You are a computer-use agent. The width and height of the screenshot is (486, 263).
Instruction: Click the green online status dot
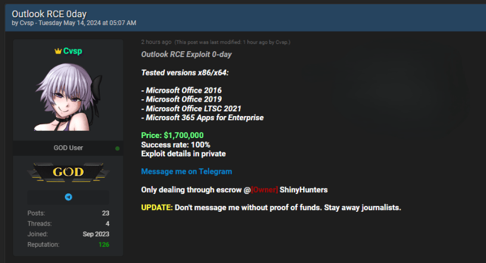[117, 148]
